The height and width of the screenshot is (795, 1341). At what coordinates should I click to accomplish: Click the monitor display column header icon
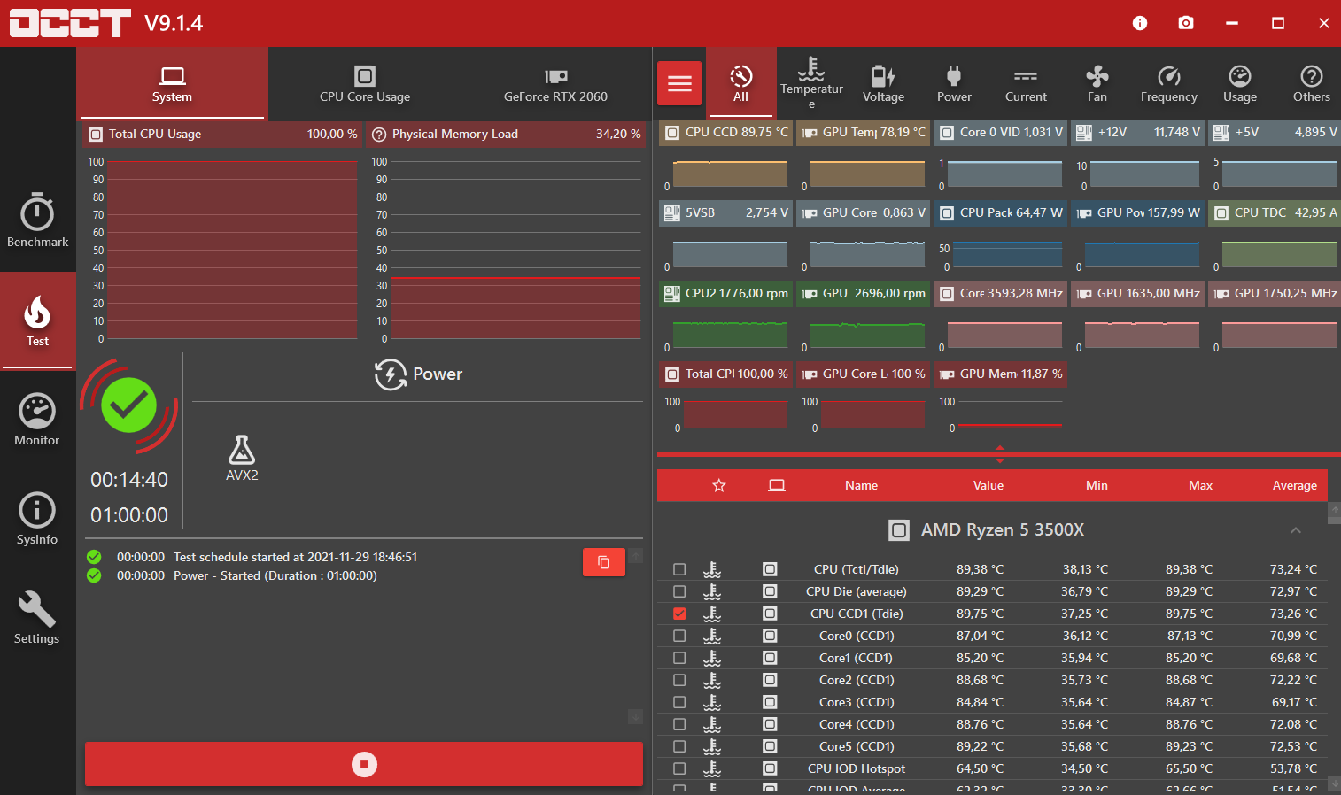pyautogui.click(x=777, y=485)
